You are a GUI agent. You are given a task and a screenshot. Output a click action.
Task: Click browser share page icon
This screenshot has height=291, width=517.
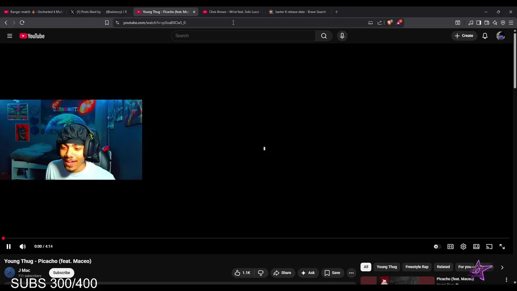tap(380, 23)
